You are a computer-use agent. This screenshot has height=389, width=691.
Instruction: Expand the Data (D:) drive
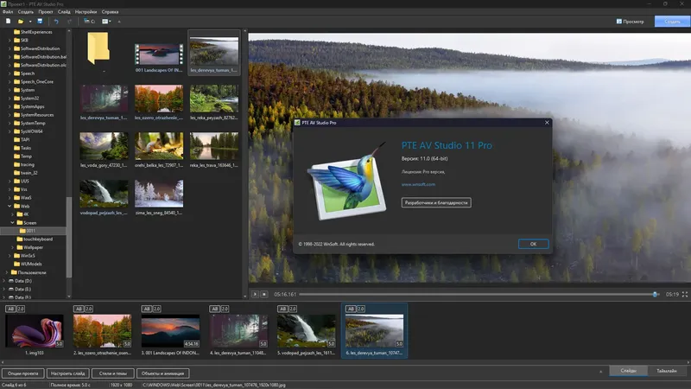pos(4,280)
